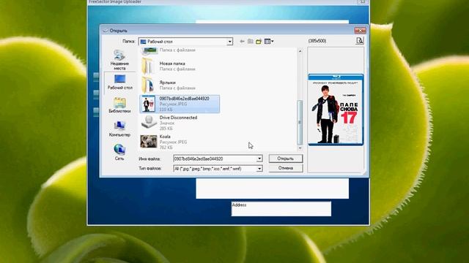This screenshot has height=263, width=469.
Task: Click the Открыть button
Action: click(286, 159)
